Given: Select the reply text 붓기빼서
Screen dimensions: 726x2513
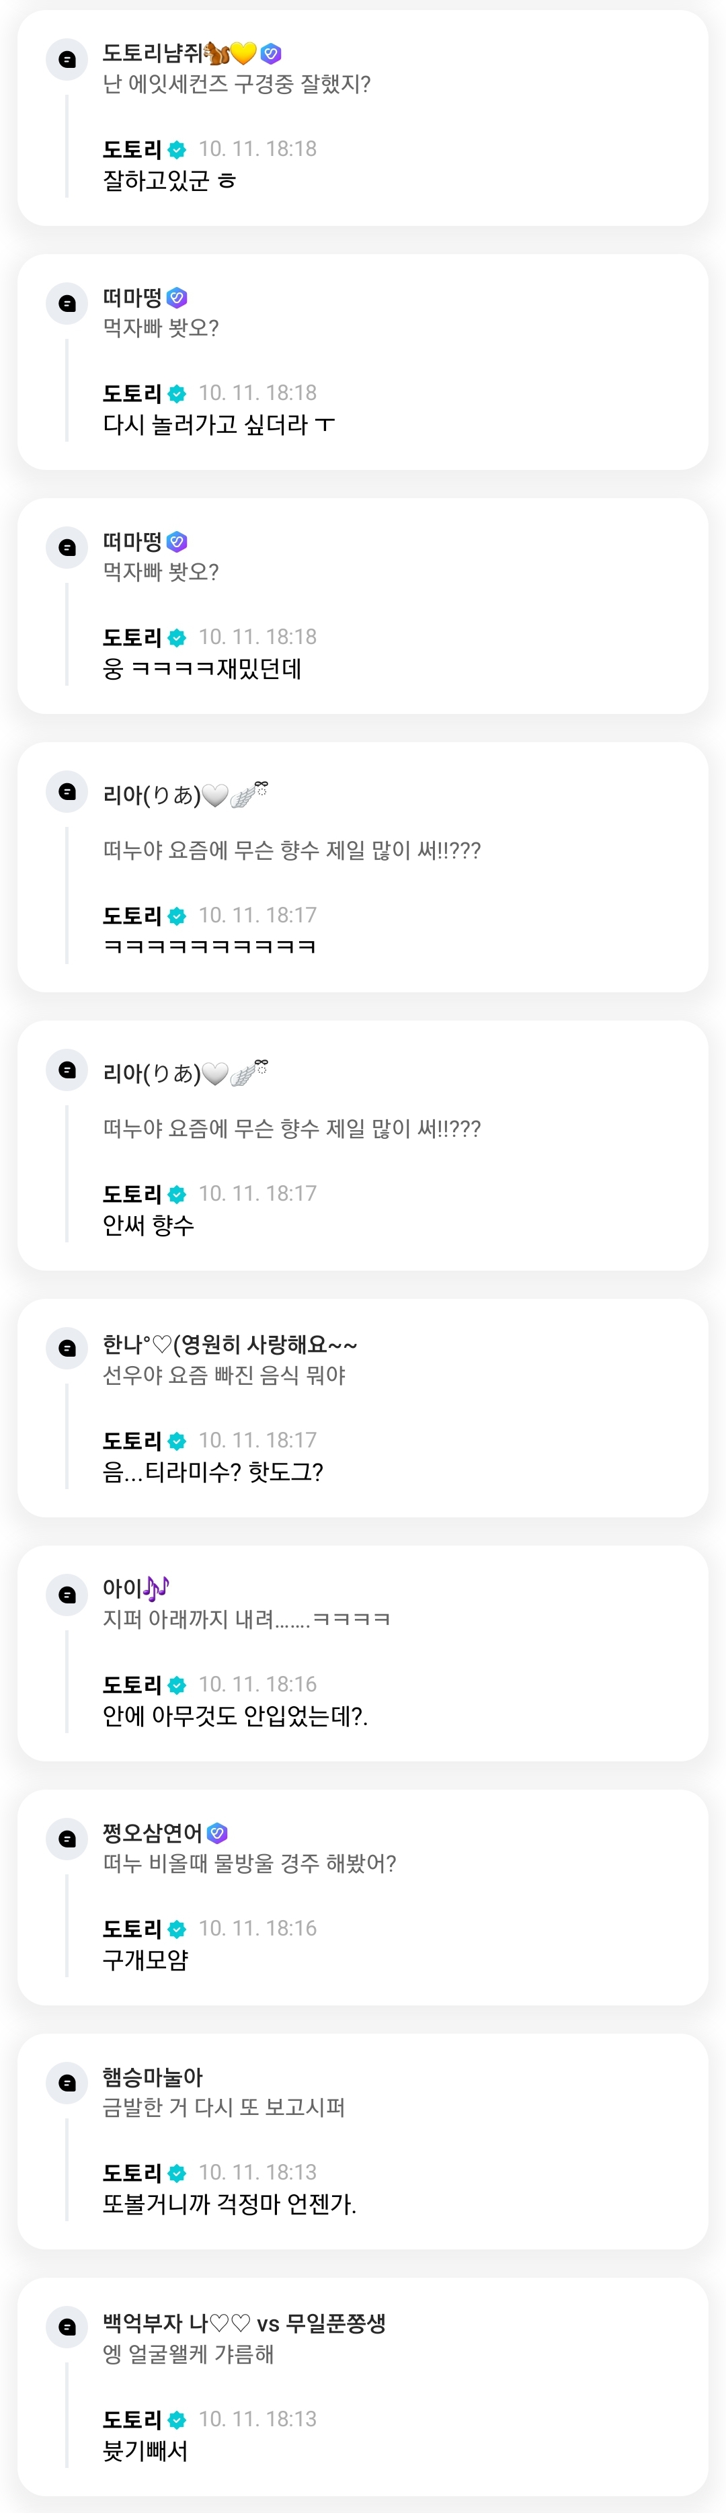Looking at the screenshot, I should (x=145, y=2450).
